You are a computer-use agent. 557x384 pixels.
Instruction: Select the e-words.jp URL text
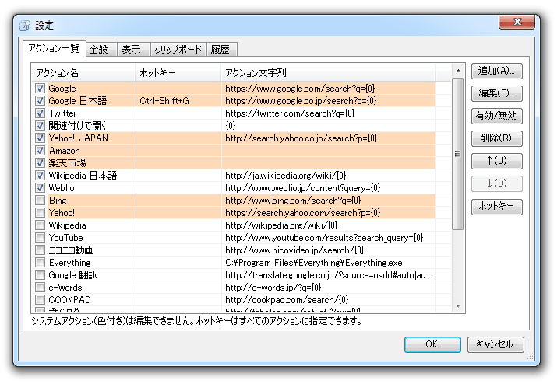tap(273, 288)
